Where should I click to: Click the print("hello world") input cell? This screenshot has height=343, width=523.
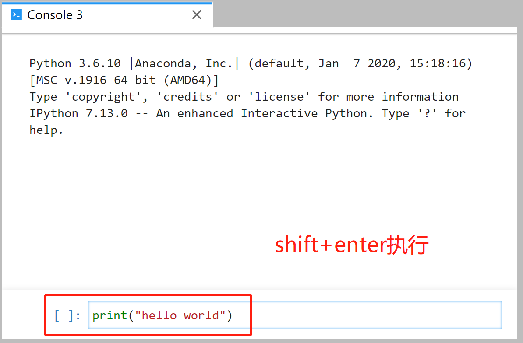(295, 315)
